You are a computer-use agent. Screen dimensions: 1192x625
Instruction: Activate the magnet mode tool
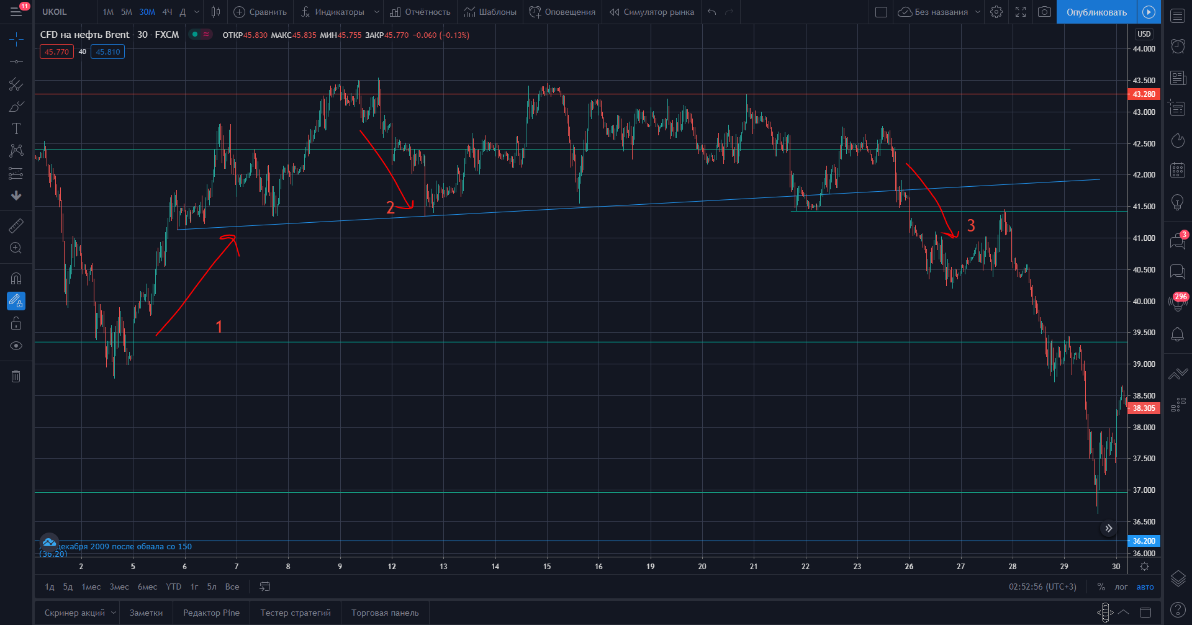tap(16, 278)
